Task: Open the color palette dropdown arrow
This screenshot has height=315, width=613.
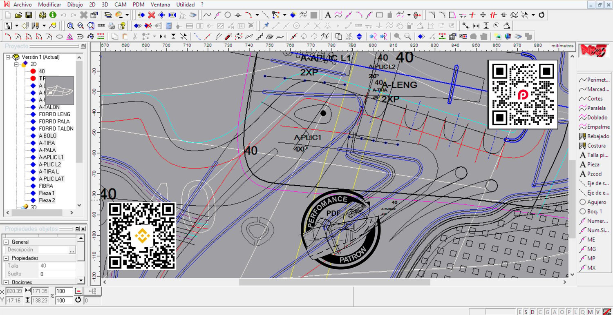Action: (127, 15)
